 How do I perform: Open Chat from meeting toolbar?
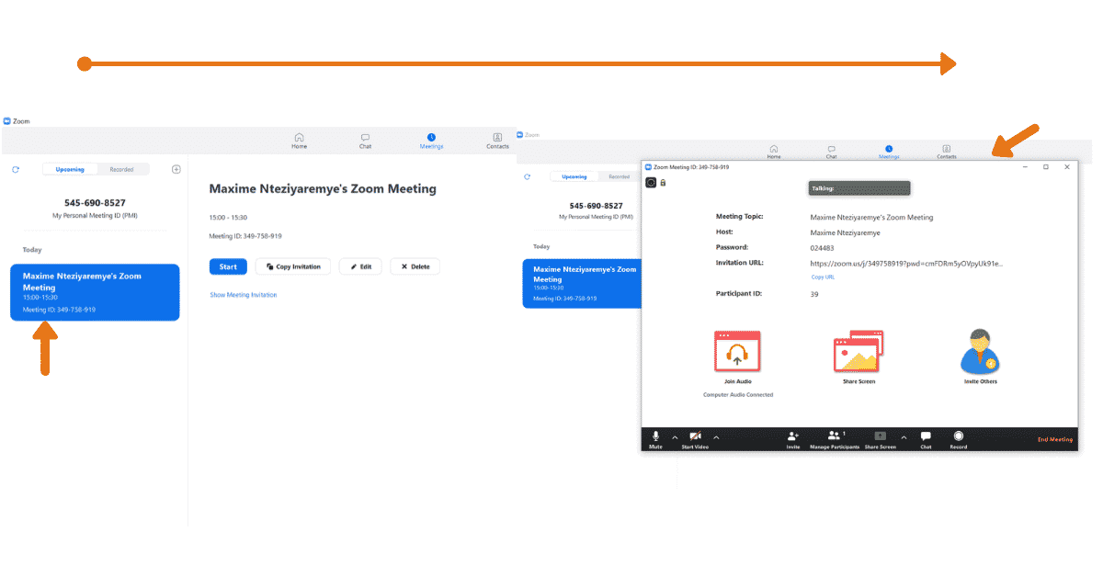point(926,439)
